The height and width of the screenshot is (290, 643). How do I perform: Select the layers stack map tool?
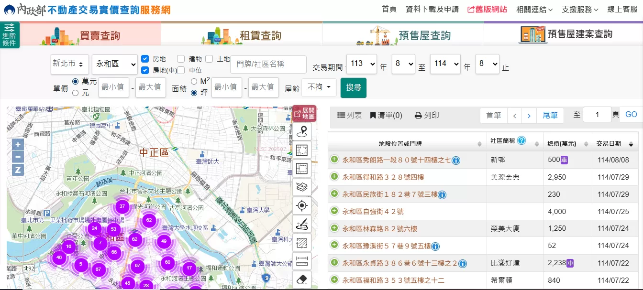[x=302, y=187]
